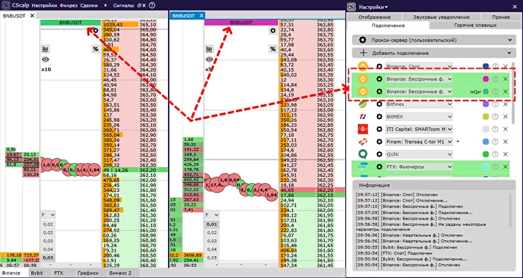Open gear settings for Binance: Спот connection
Viewport: 523px width, 278px height.
pos(379,66)
